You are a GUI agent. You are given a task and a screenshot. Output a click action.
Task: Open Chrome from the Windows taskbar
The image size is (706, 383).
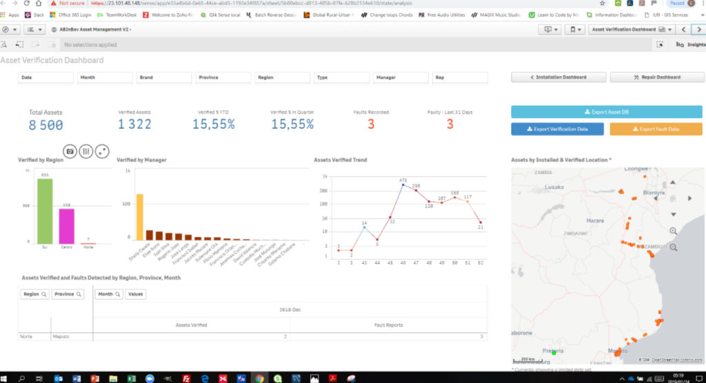point(259,377)
